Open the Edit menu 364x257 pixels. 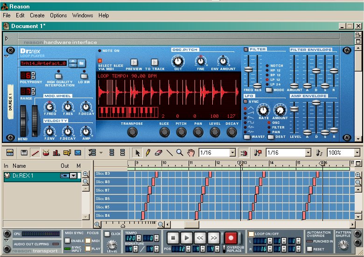click(20, 15)
